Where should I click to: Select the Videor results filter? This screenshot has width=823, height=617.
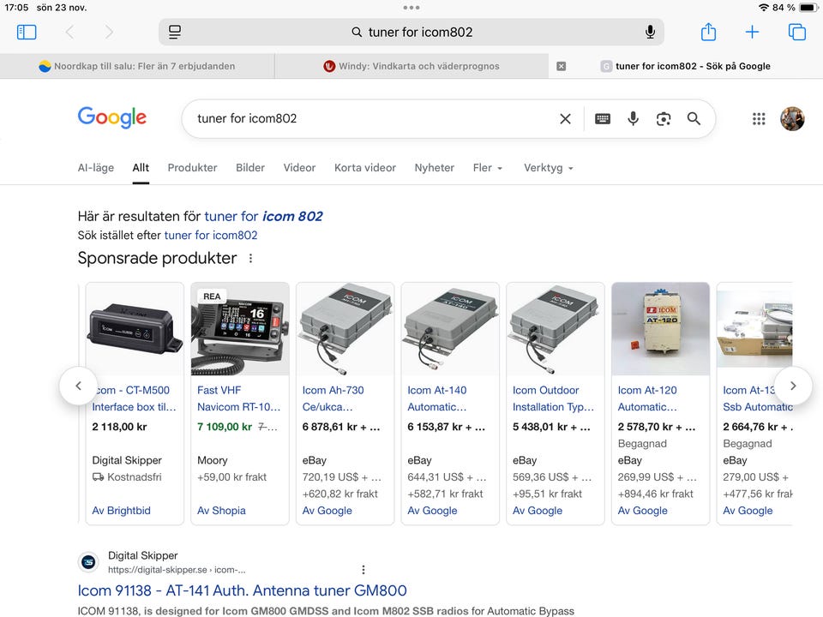pyautogui.click(x=299, y=167)
